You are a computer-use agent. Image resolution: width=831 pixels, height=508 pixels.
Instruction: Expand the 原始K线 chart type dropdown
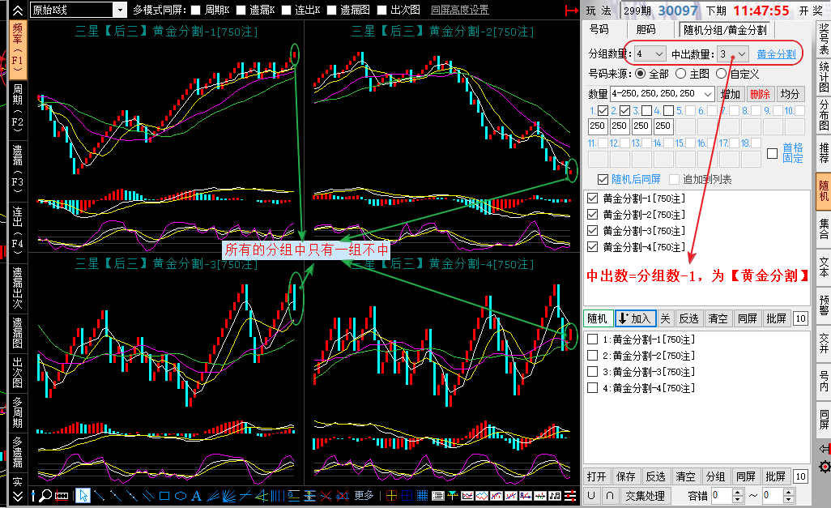tap(120, 10)
